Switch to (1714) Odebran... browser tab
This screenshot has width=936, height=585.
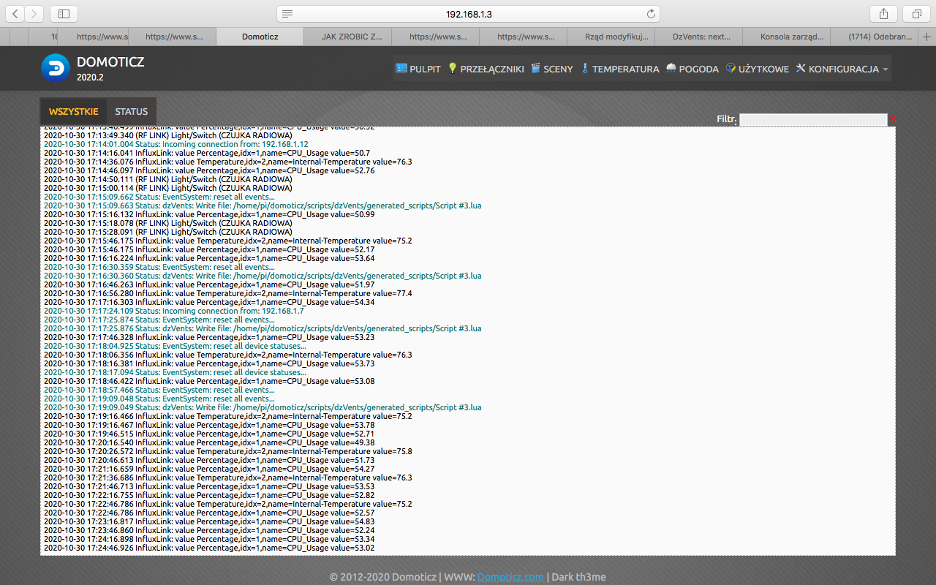pos(875,36)
